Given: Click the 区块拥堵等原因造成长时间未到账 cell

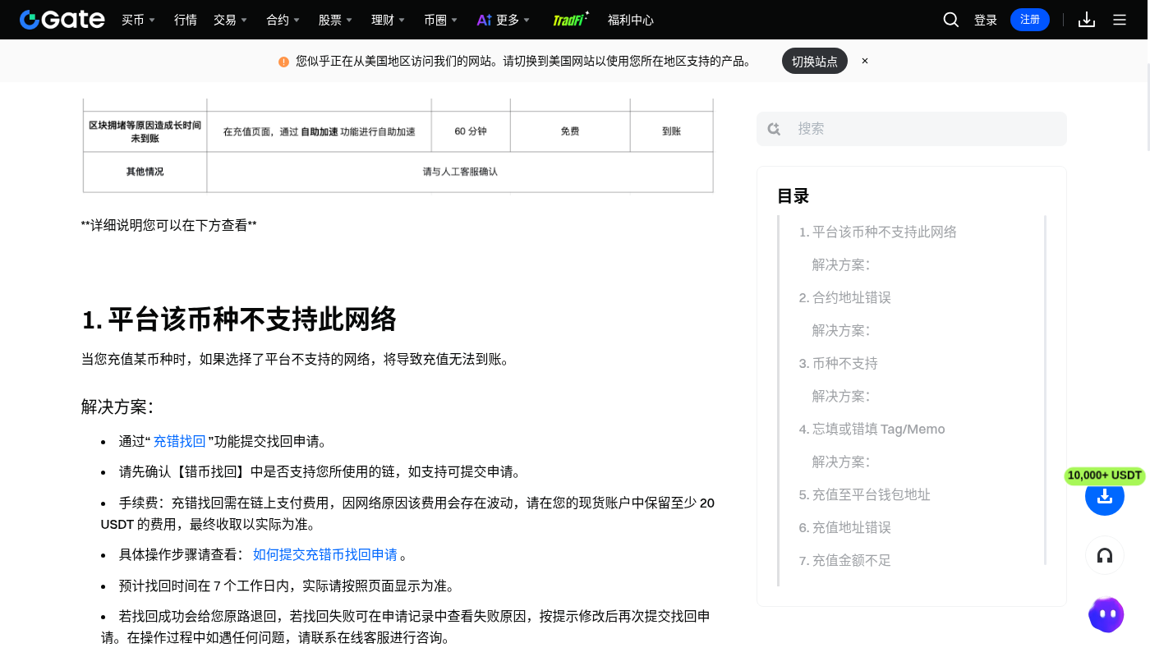Looking at the screenshot, I should coord(145,131).
